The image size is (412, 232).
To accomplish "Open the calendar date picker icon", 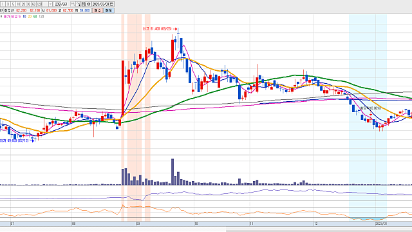I will tap(111, 5).
